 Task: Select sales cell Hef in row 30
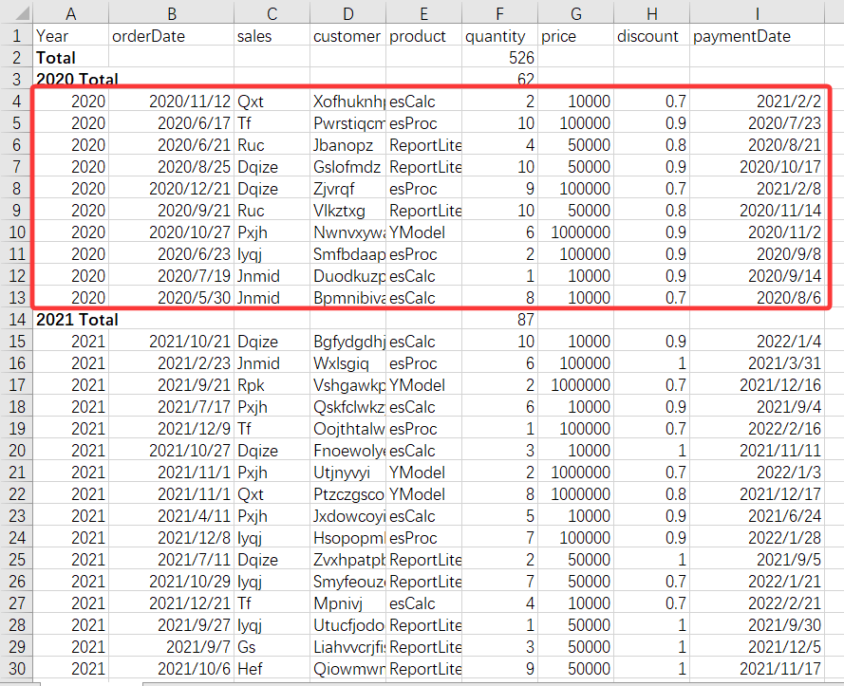(x=272, y=669)
